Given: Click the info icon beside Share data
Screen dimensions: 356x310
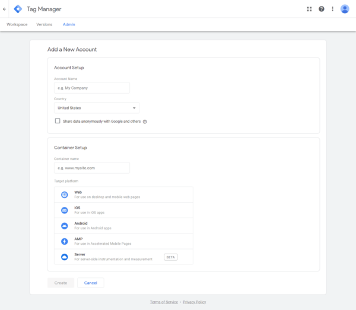Looking at the screenshot, I should 145,122.
